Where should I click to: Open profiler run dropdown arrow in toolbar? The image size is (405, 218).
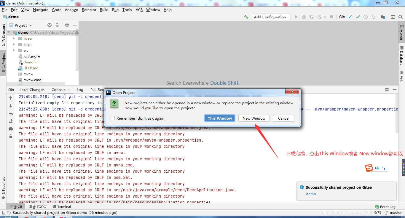point(325,17)
